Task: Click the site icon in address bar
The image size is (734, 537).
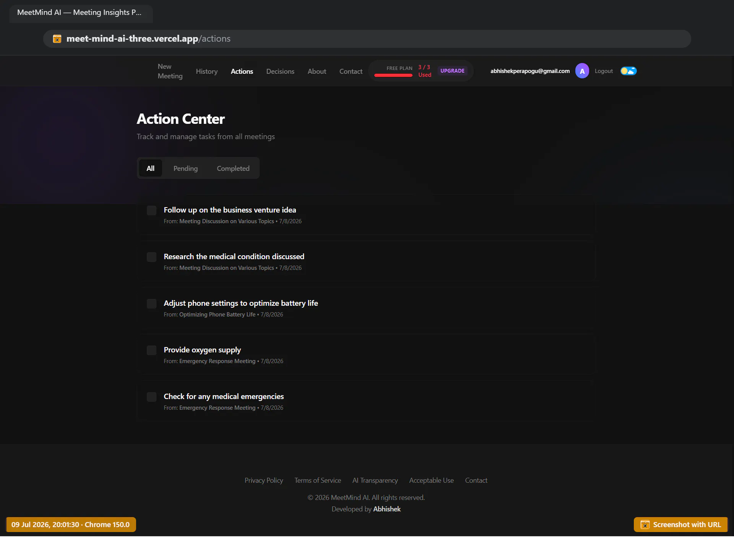Action: pos(57,39)
